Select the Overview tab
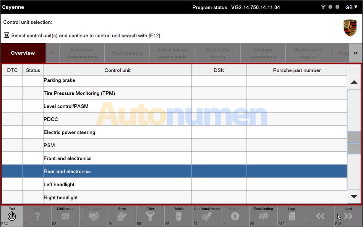 coord(23,53)
